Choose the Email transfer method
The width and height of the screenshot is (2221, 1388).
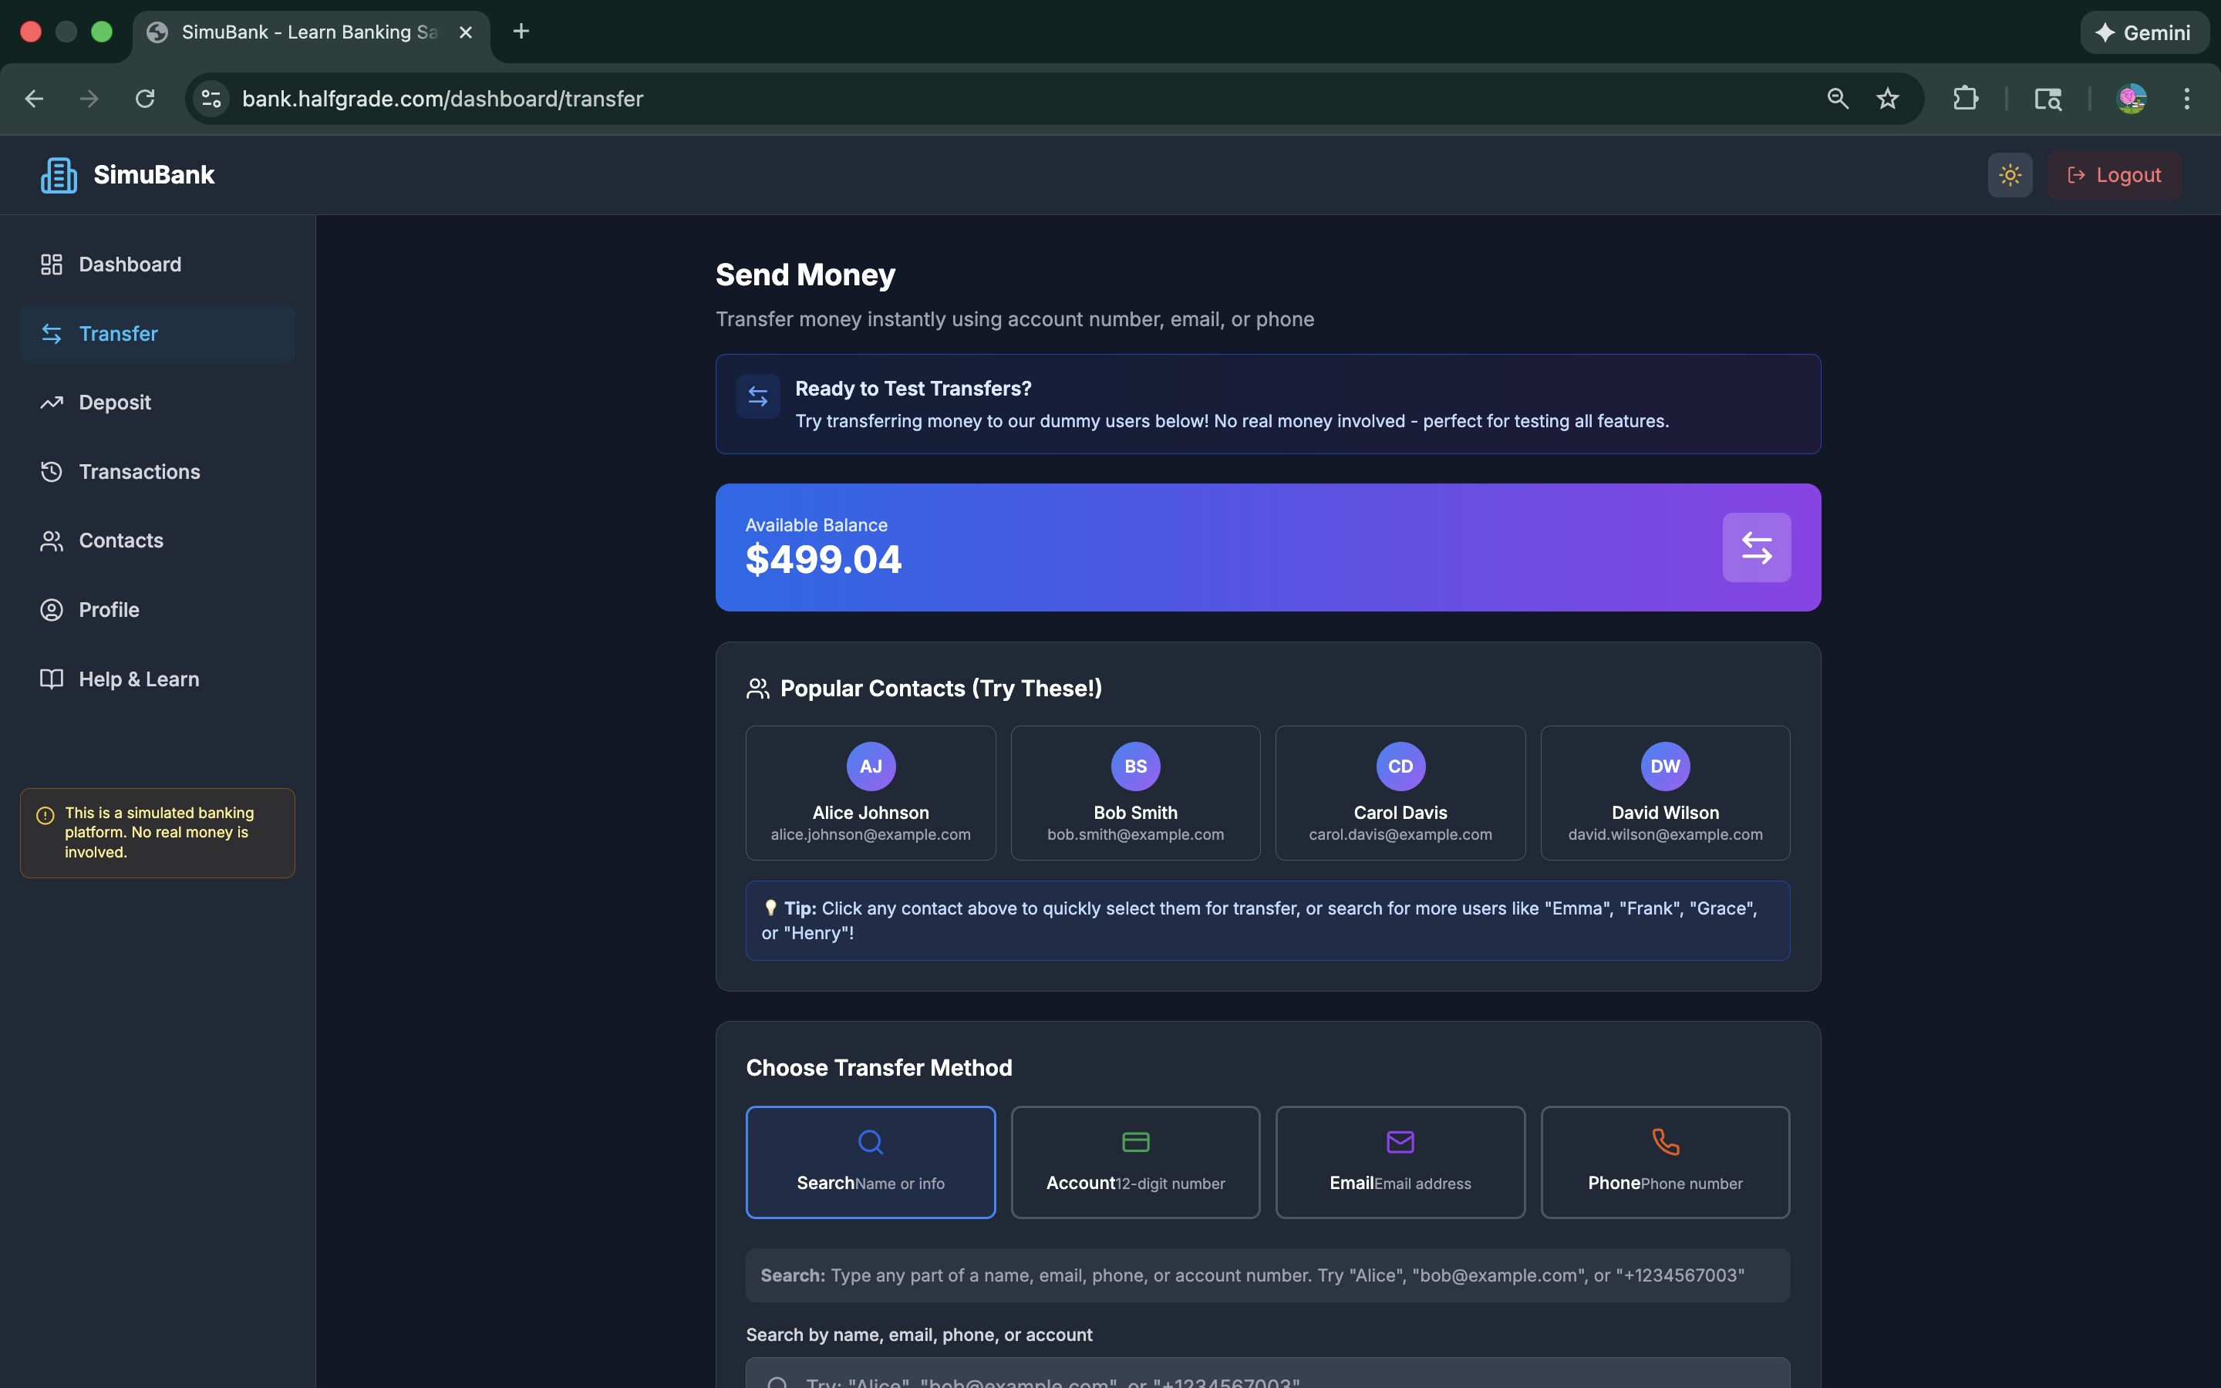[1399, 1162]
